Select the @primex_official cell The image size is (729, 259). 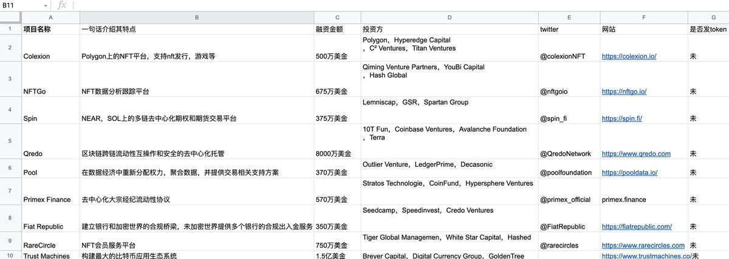point(569,190)
